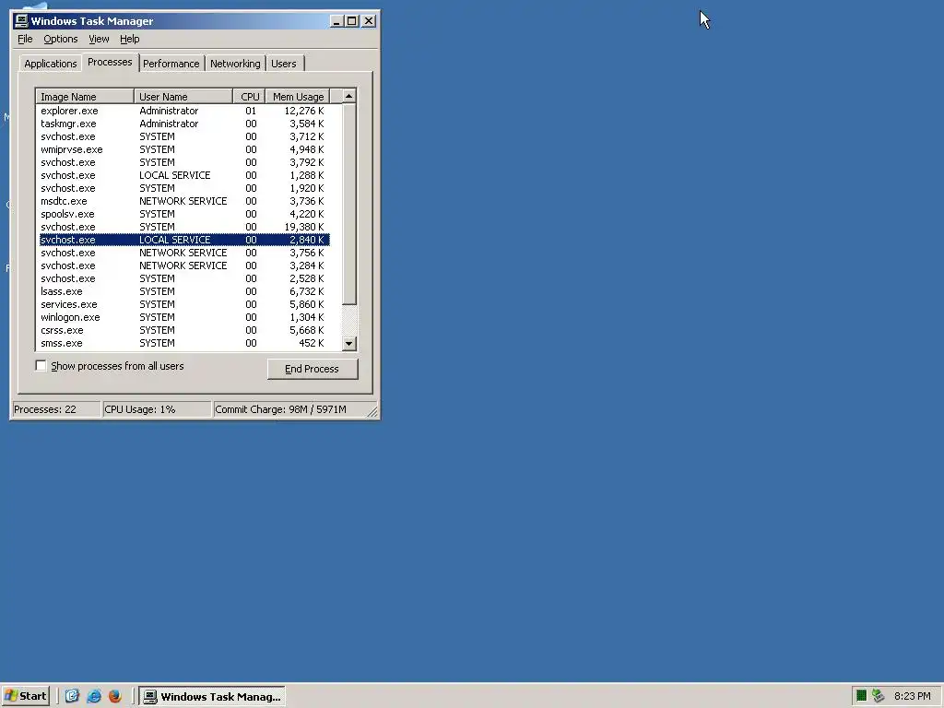The image size is (944, 708).
Task: Click Processes: 22 status bar entry
Action: pos(56,409)
